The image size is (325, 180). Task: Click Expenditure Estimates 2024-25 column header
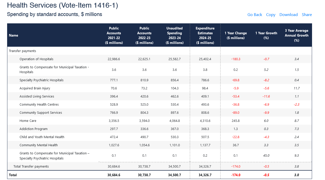pyautogui.click(x=205, y=35)
